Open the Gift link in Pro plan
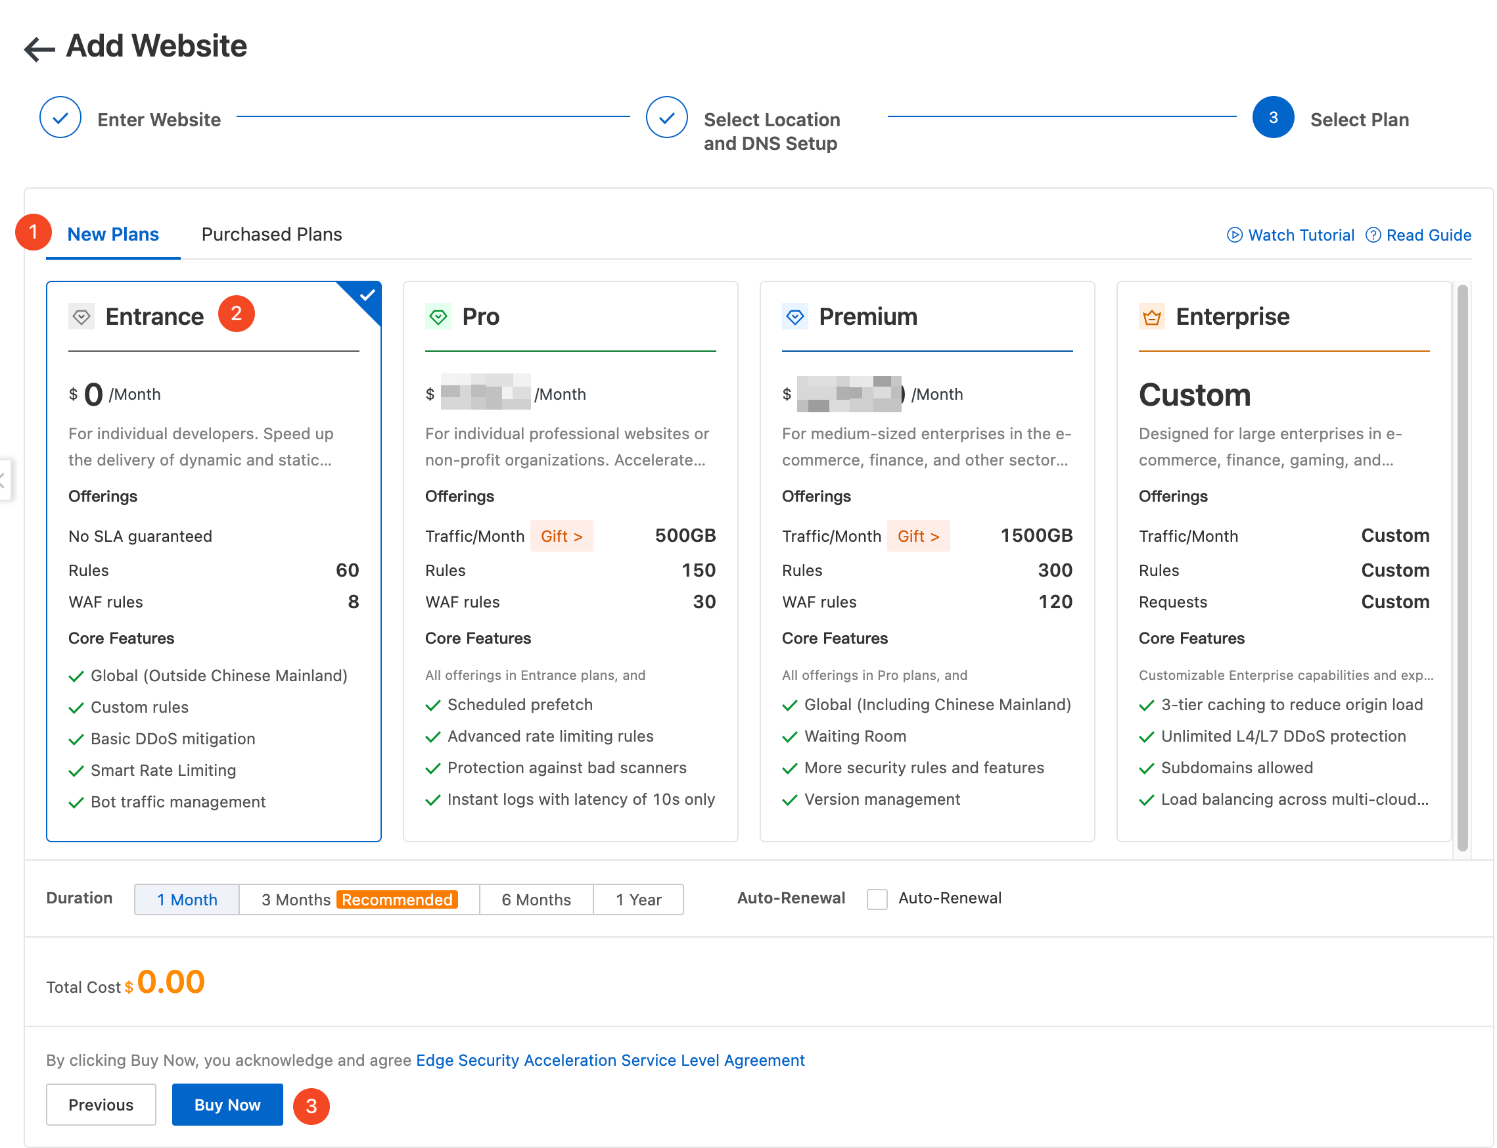 pos(561,537)
